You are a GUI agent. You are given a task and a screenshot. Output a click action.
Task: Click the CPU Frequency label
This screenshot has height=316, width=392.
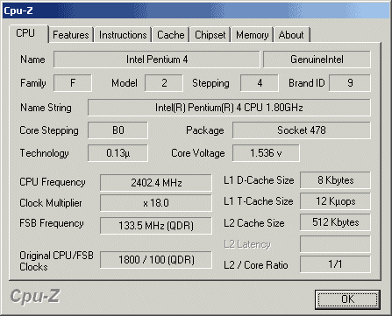[x=53, y=182]
